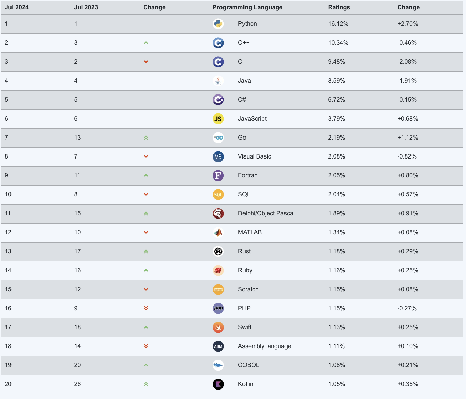Click the JavaScript JS logo icon
Viewport: 466px width, 399px height.
(x=218, y=119)
